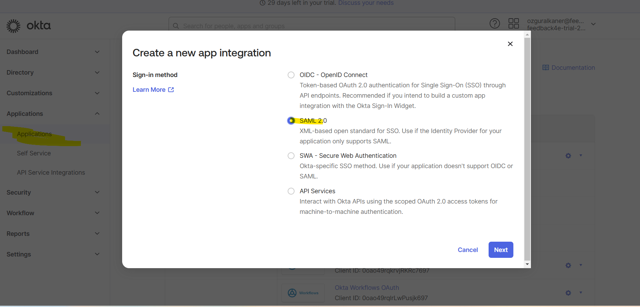The height and width of the screenshot is (307, 640).
Task: Open the help question mark icon
Action: click(494, 24)
